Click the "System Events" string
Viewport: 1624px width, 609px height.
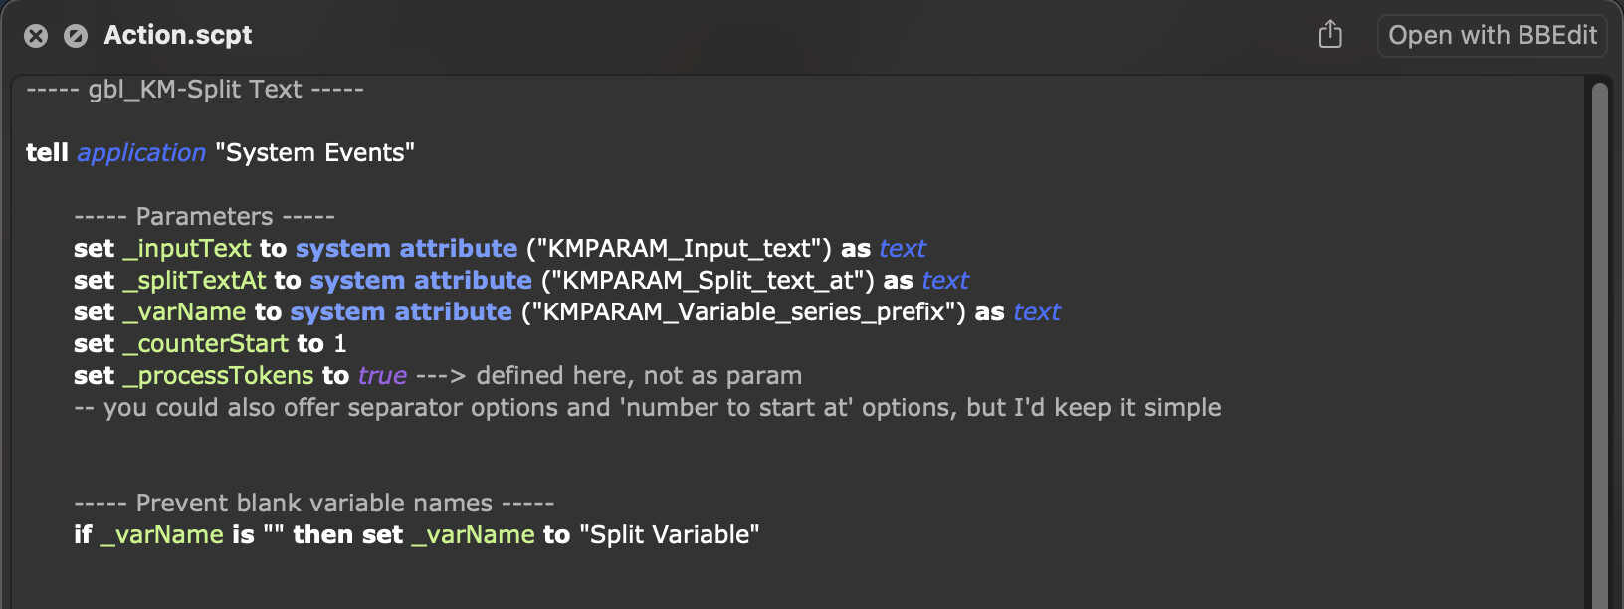tap(314, 153)
